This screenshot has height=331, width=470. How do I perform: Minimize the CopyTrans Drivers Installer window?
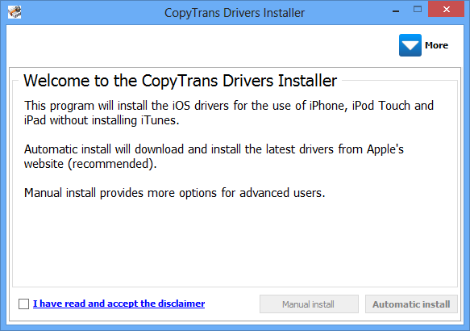[396, 11]
